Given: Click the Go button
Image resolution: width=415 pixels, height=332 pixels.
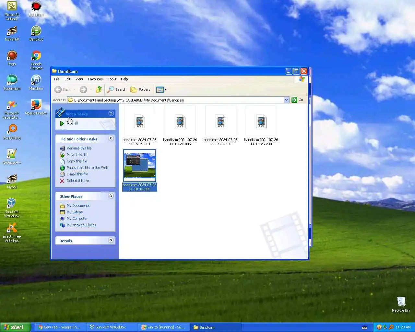Looking at the screenshot, I should (297, 100).
